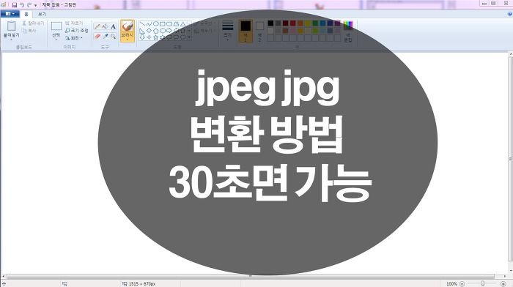Expand the 브러시 brush type dropdown
The height and width of the screenshot is (287, 513).
click(x=128, y=40)
